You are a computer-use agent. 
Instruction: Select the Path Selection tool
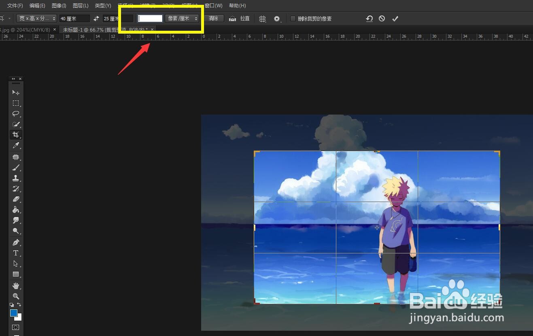pyautogui.click(x=16, y=264)
